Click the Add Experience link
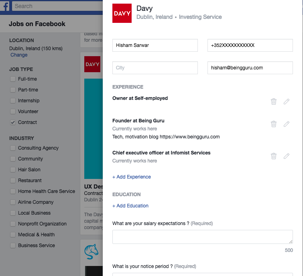Viewport: 303px width, 276px height. [132, 177]
